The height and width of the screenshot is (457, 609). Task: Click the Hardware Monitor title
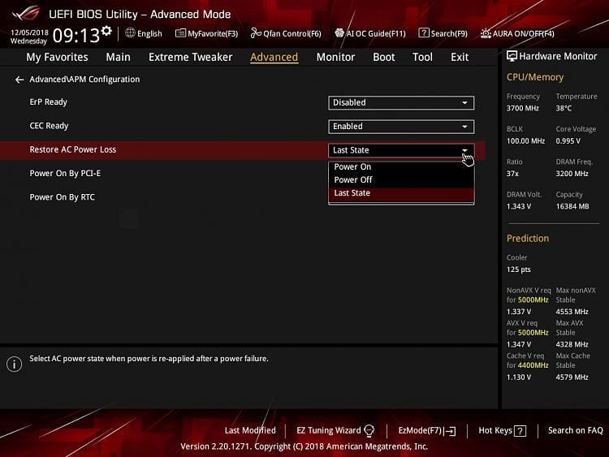point(558,56)
